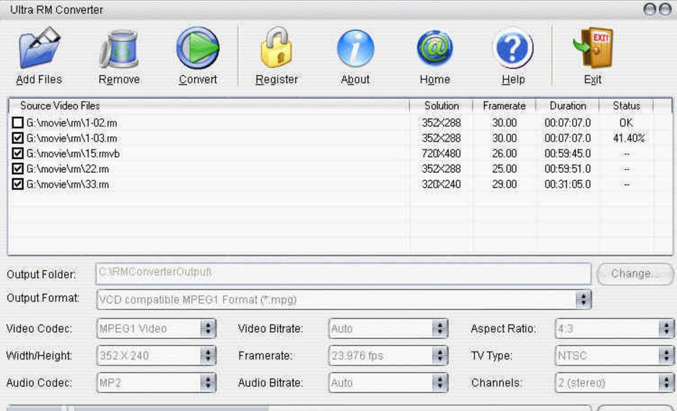Click the Duration column header

pyautogui.click(x=567, y=105)
